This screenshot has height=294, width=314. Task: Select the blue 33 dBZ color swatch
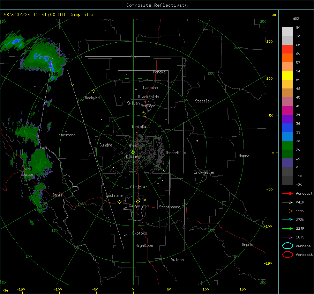(287, 128)
